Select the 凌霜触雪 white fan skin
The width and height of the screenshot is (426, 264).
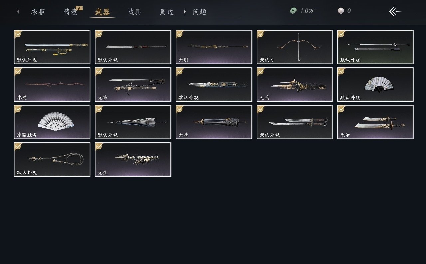tap(52, 122)
